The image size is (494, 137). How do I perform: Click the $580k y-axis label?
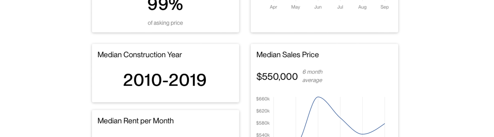point(263,123)
